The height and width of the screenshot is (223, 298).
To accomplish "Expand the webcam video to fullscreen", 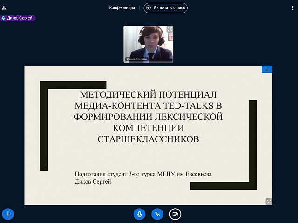I will [169, 29].
